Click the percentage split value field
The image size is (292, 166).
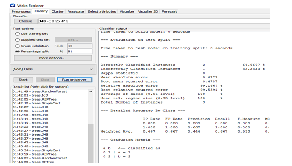(80, 52)
